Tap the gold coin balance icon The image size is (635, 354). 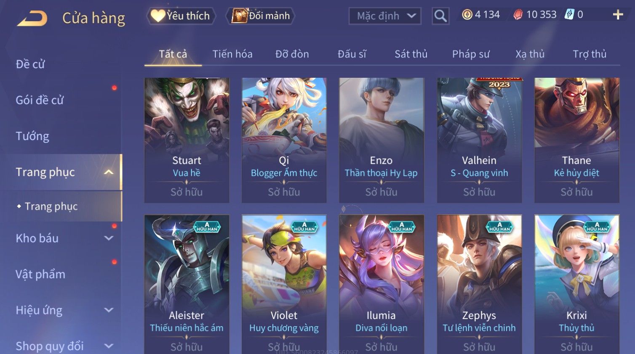(x=467, y=15)
